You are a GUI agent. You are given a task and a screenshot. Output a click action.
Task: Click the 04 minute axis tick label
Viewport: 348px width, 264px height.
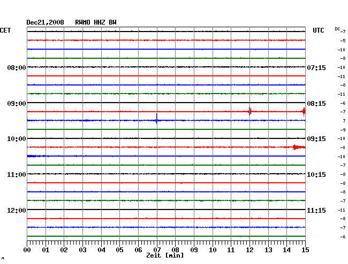(101, 250)
